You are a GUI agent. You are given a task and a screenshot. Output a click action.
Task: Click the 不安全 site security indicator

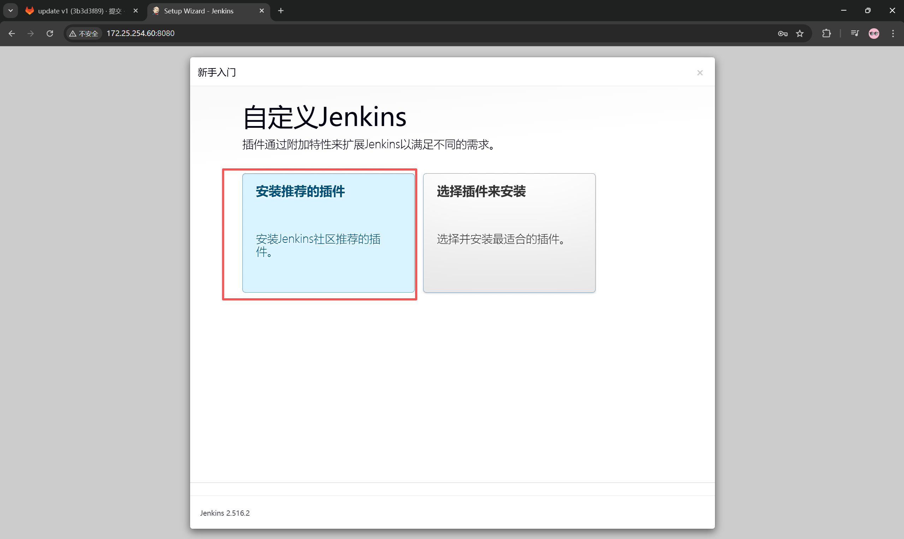[x=84, y=34]
